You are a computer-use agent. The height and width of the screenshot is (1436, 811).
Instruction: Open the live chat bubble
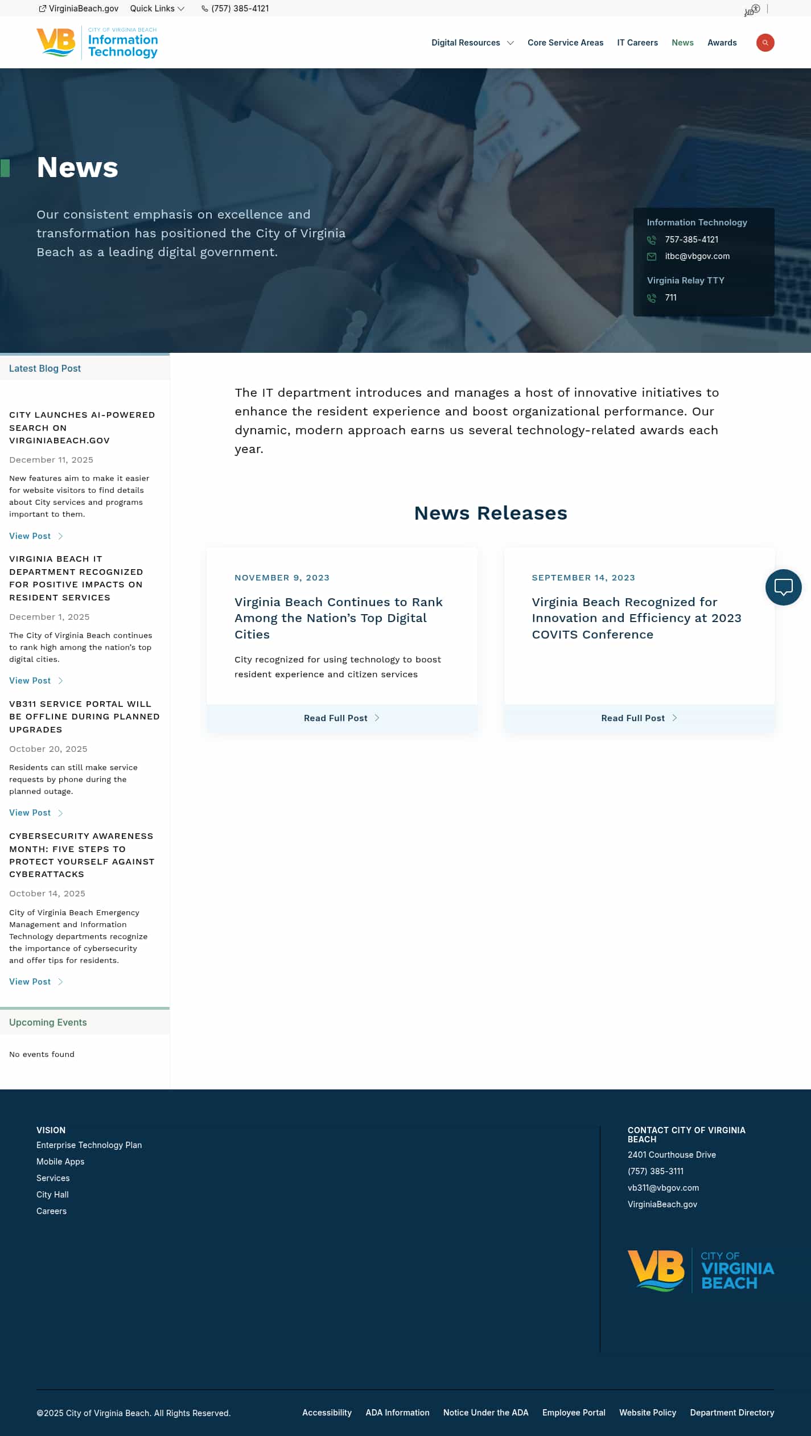point(783,587)
